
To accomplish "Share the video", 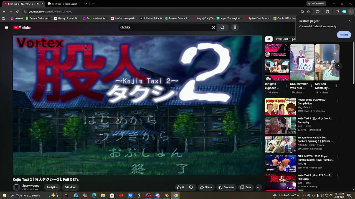I will click(x=206, y=187).
